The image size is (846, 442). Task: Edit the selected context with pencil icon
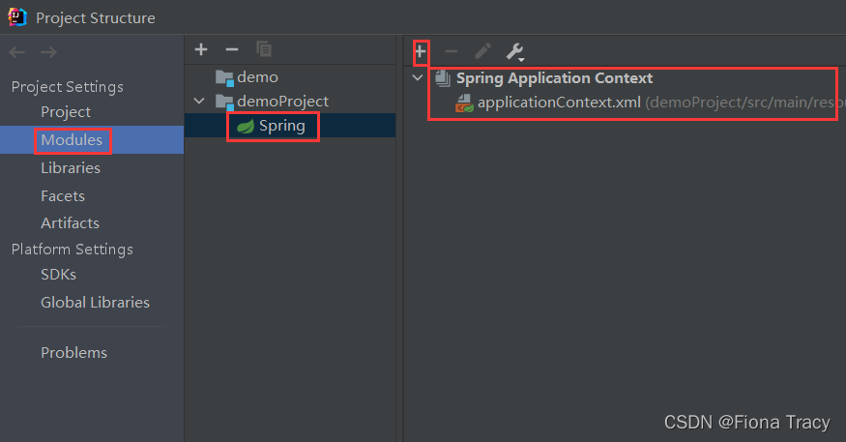482,51
